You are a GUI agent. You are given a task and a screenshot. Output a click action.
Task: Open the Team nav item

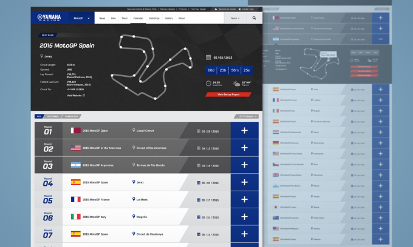125,18
